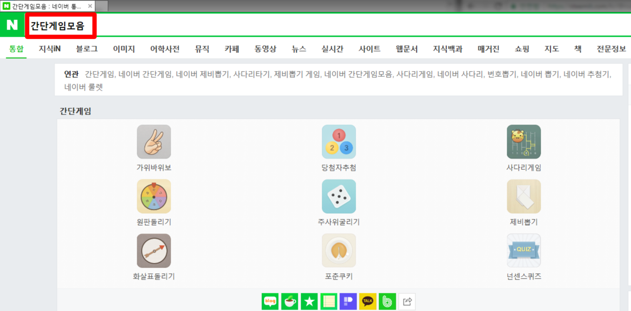Screen dimensions: 631x311
Task: Open the 전문정보 tab
Action: [x=611, y=49]
